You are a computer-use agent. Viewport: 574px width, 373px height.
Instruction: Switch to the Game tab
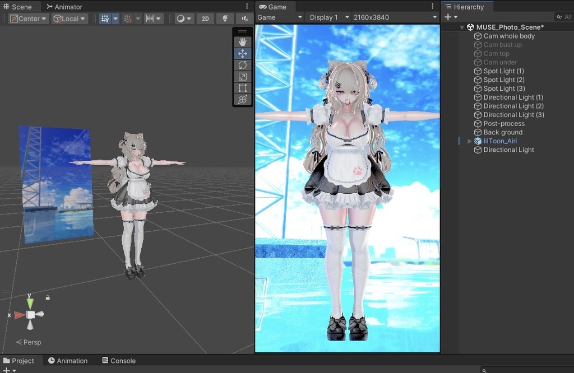coord(273,7)
